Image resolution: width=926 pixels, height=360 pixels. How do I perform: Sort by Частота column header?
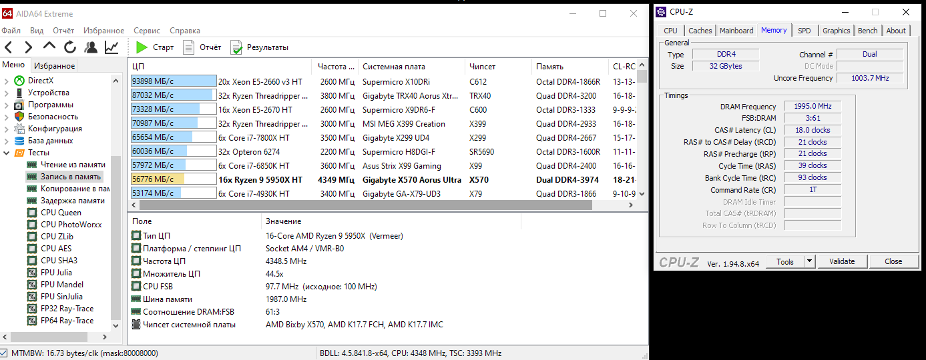(334, 67)
